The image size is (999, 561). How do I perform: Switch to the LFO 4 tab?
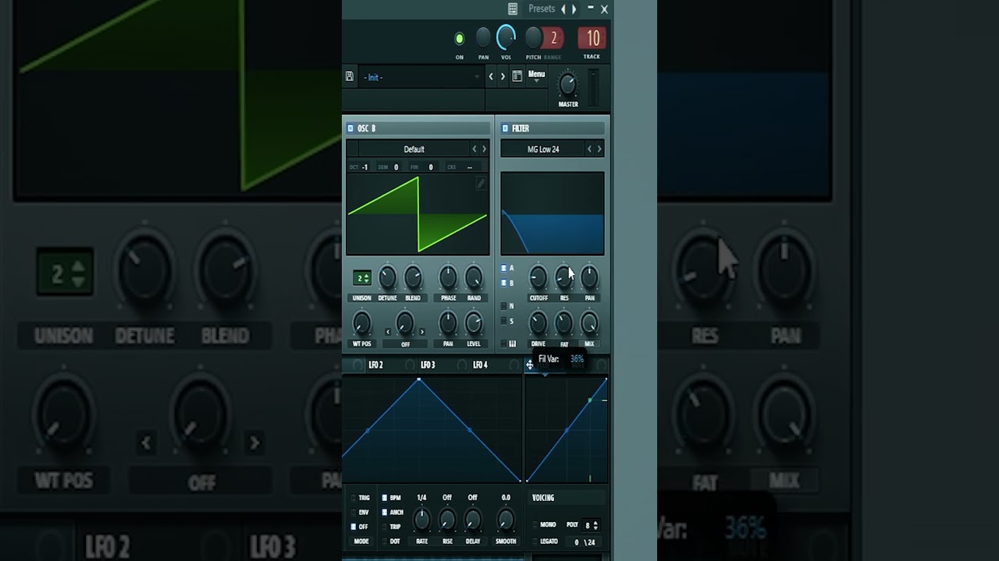click(x=480, y=365)
